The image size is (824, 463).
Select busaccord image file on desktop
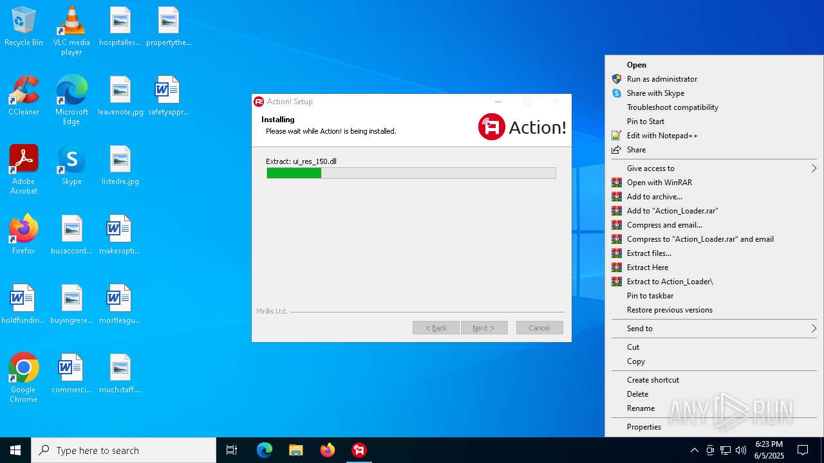click(x=71, y=235)
